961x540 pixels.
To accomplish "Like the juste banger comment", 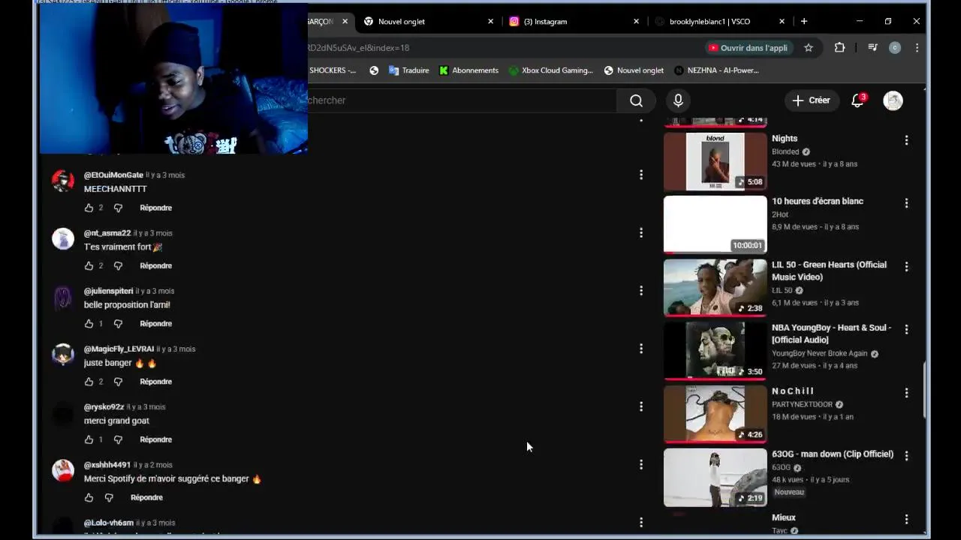I will (x=89, y=382).
